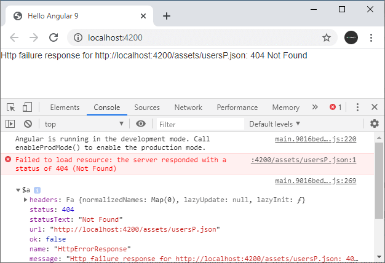Open the Chrome three-dot menu

pyautogui.click(x=371, y=37)
